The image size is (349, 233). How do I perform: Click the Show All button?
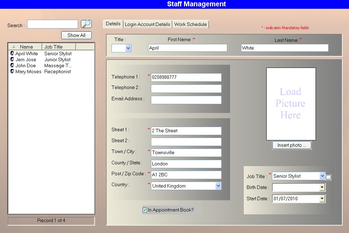tap(77, 35)
